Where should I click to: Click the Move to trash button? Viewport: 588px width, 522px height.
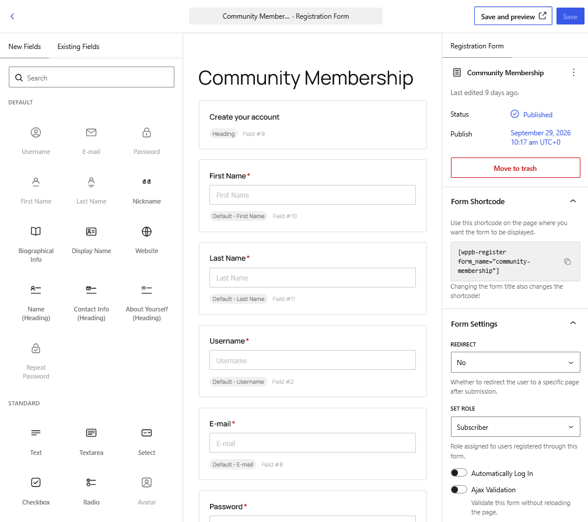(x=515, y=168)
